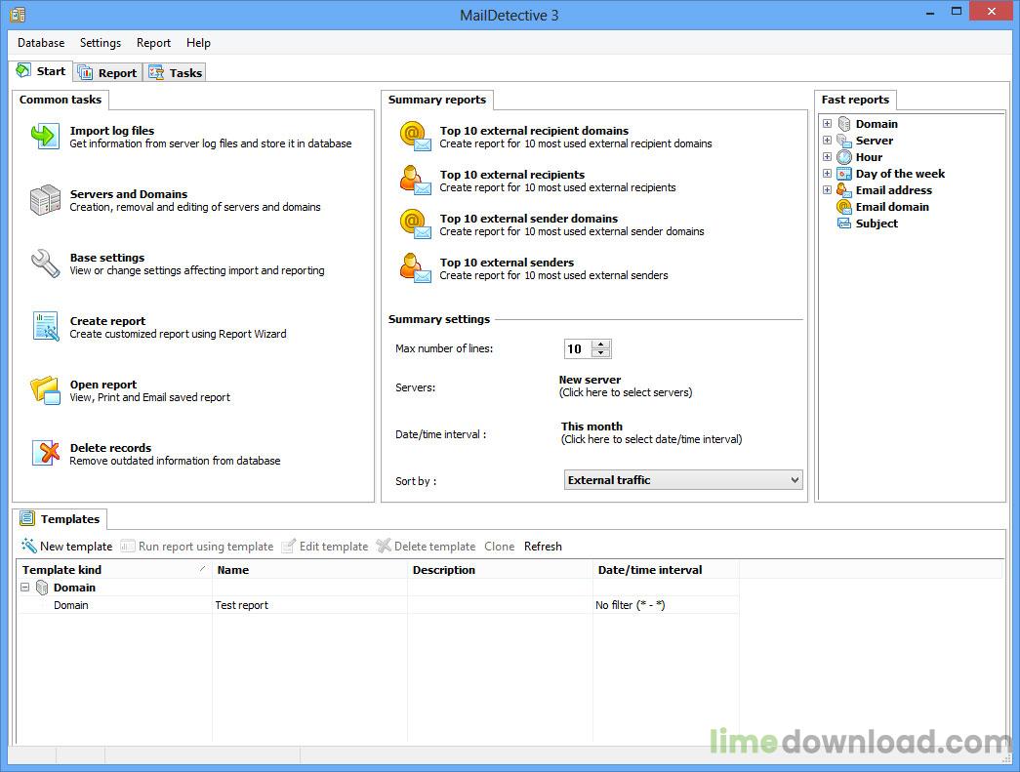
Task: Click the Subject label in Fast reports
Action: [877, 223]
